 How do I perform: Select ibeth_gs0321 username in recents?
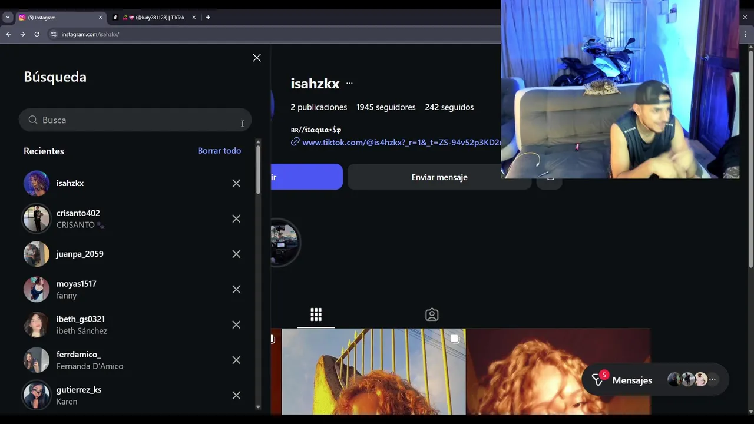pos(81,319)
